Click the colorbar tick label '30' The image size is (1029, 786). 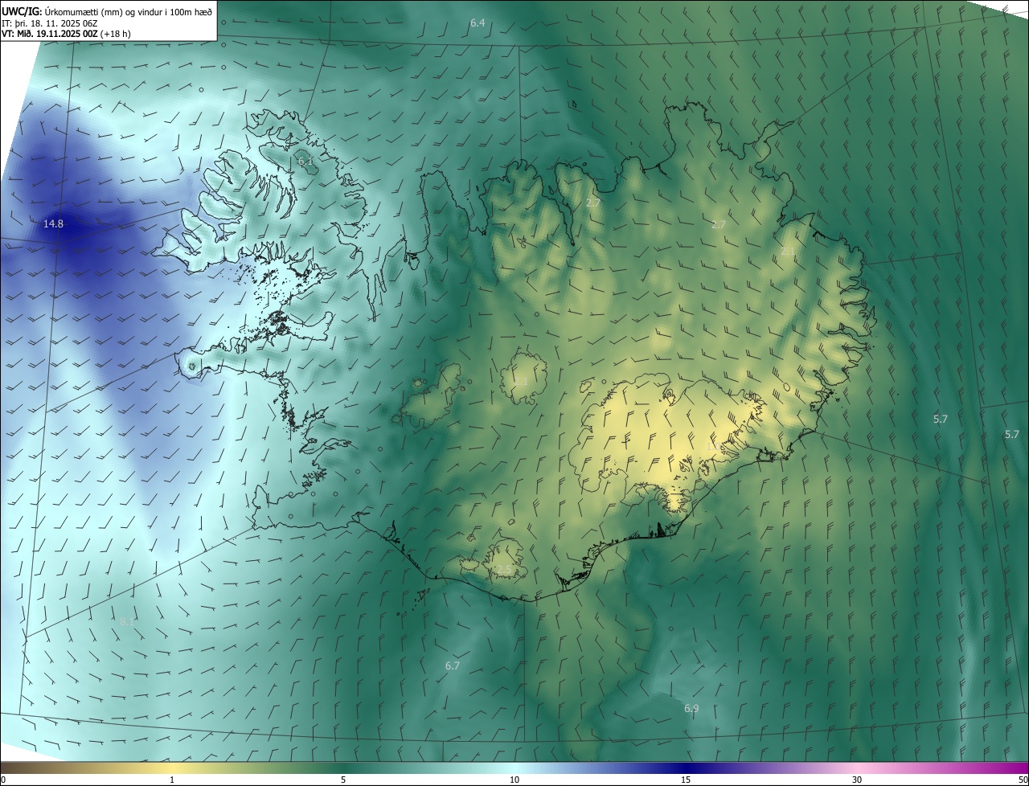tap(857, 780)
